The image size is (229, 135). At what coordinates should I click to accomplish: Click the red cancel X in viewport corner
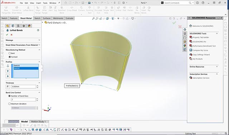point(180,27)
